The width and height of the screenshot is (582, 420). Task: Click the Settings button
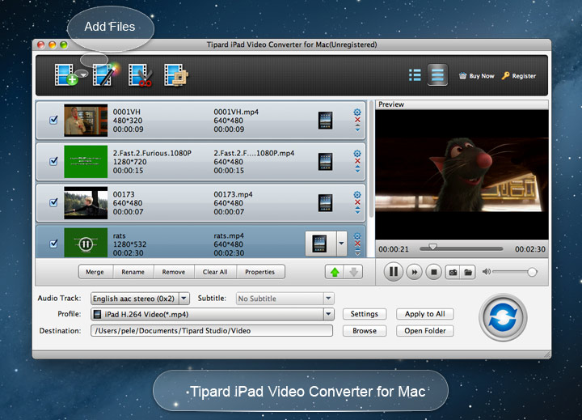pos(365,314)
